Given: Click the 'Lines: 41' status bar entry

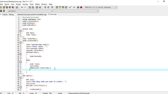Looking at the screenshot, I should (33, 93).
